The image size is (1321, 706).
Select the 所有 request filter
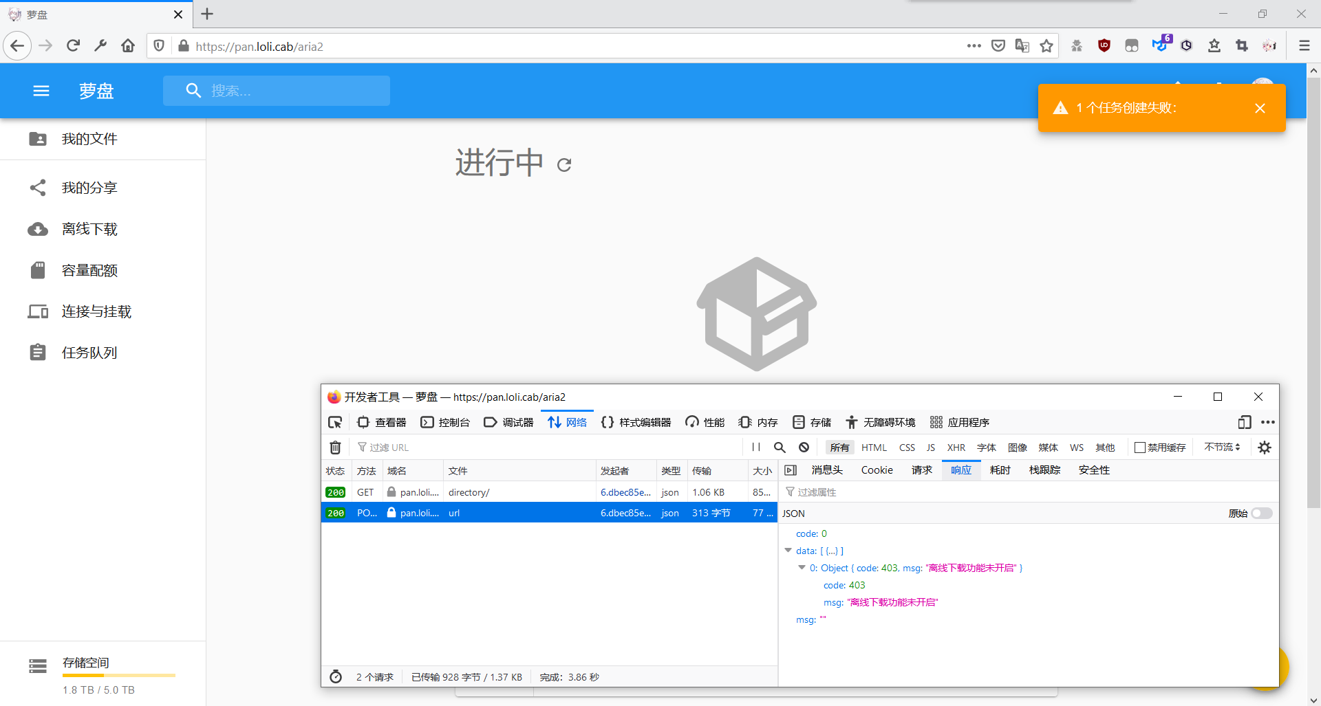[x=839, y=448]
